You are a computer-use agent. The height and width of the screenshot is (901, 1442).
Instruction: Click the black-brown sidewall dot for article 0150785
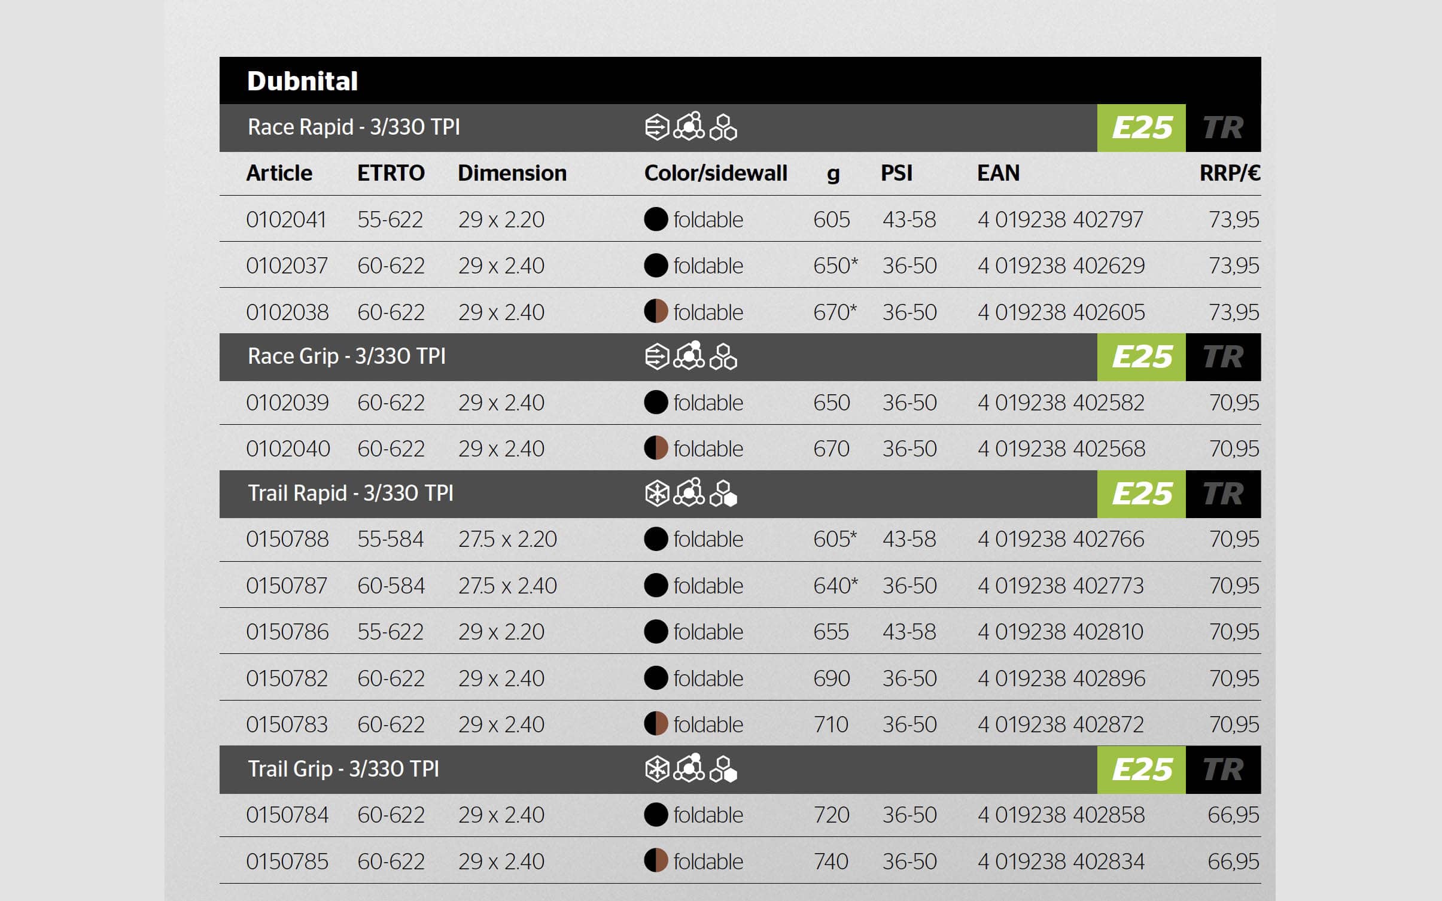(656, 861)
